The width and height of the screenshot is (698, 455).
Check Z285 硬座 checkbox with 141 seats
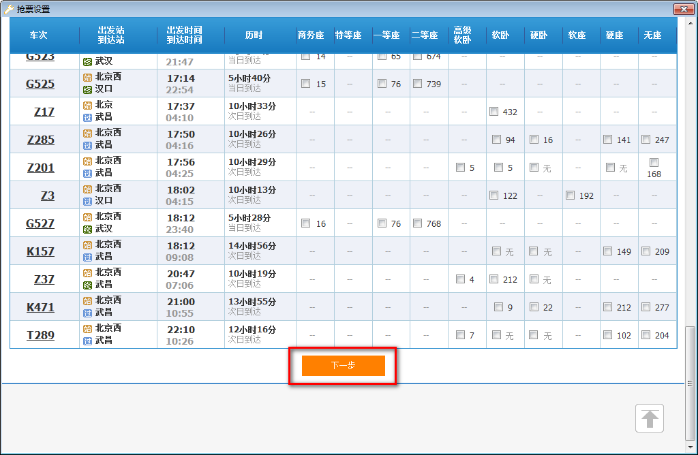point(607,140)
